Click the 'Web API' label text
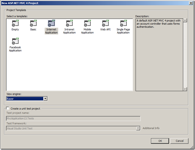The image size is (195, 150). (105, 29)
